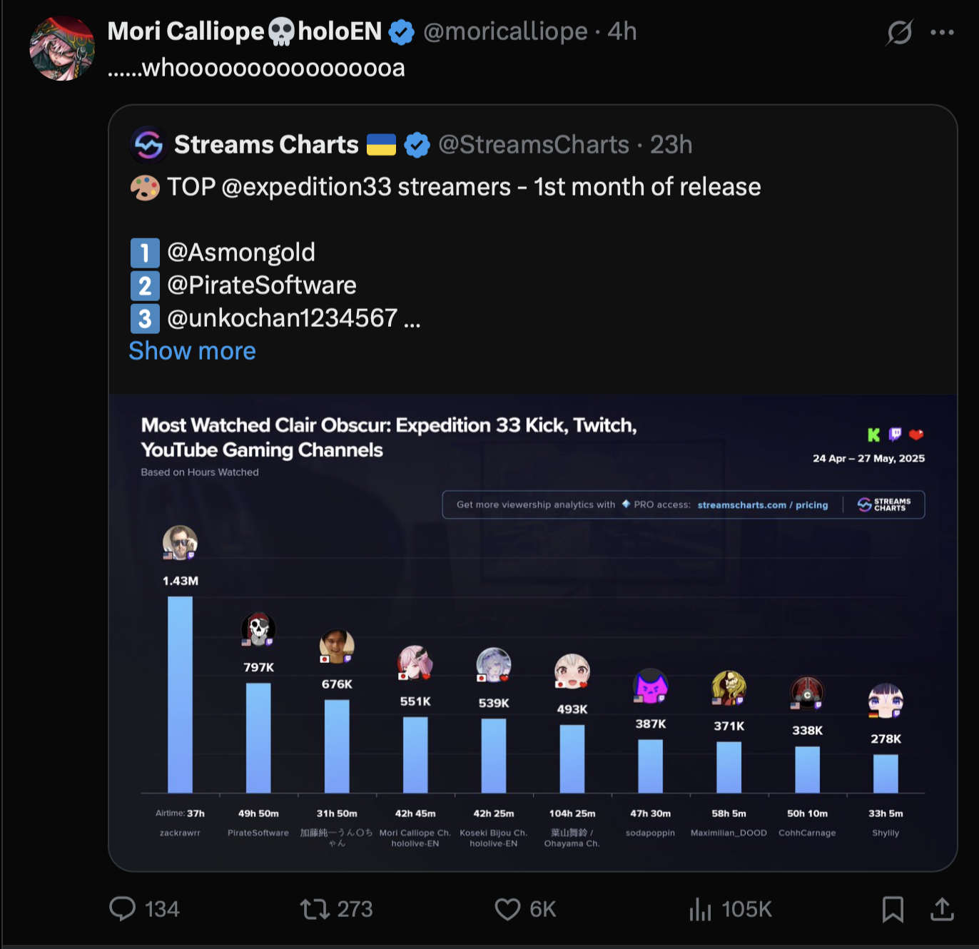Bookmark this post
979x949 pixels.
click(893, 909)
